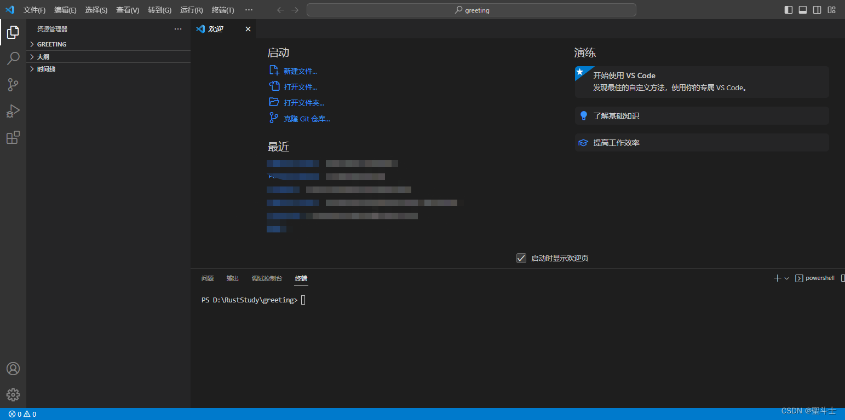The image size is (845, 420).
Task: Click the 新建文件... link
Action: click(300, 71)
